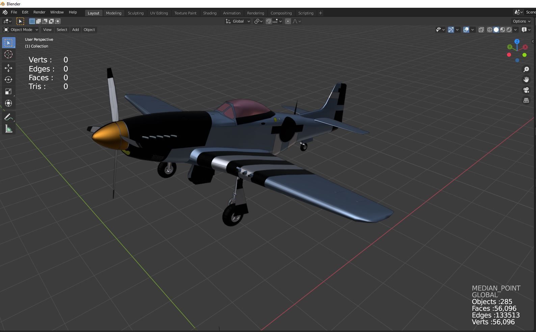Open the viewport View menu
Image resolution: width=536 pixels, height=332 pixels.
(47, 30)
